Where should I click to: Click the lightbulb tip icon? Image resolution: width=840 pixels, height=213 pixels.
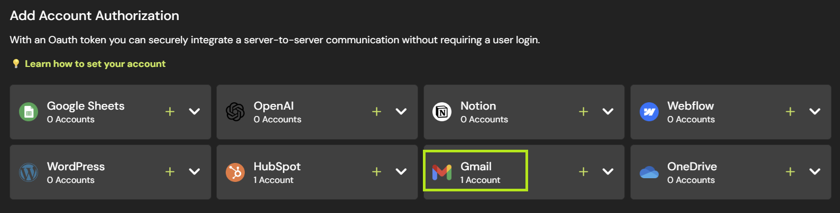tap(16, 64)
